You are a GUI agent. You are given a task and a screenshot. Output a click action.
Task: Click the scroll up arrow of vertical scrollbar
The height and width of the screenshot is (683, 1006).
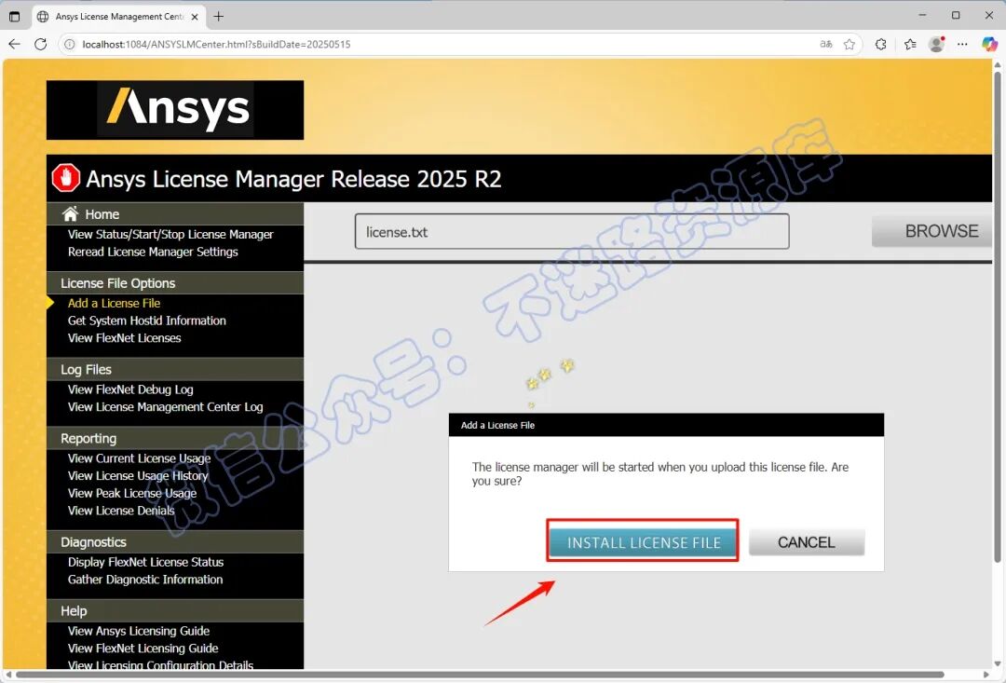click(x=997, y=64)
